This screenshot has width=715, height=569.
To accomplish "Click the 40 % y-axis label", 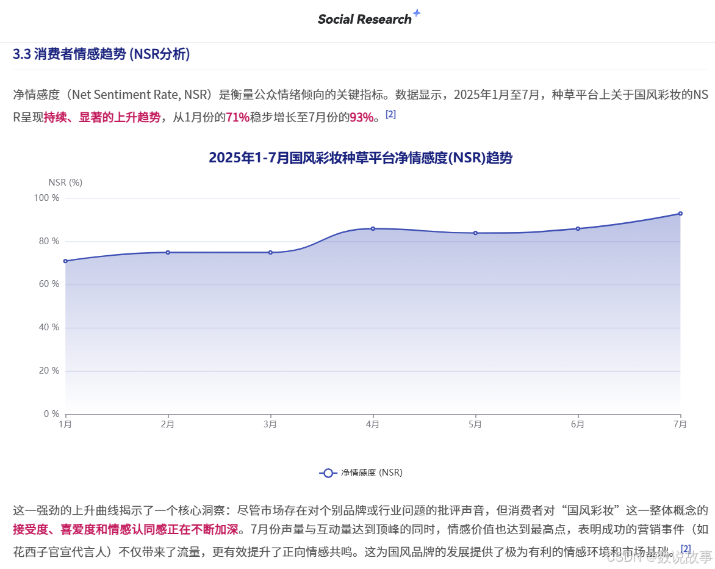I will 49,327.
